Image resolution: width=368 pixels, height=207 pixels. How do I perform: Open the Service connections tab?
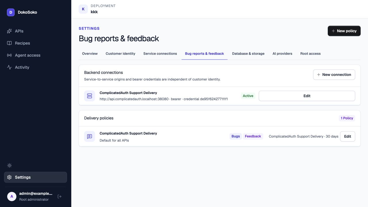coord(160,53)
